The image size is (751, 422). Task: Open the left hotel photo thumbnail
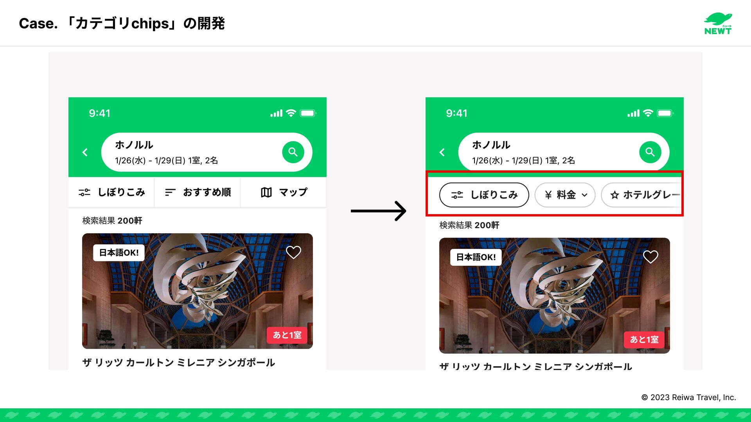point(198,291)
